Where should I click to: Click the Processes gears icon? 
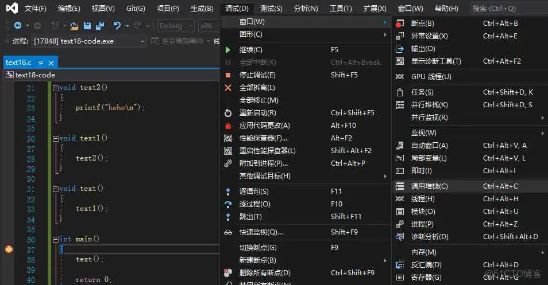(399, 224)
